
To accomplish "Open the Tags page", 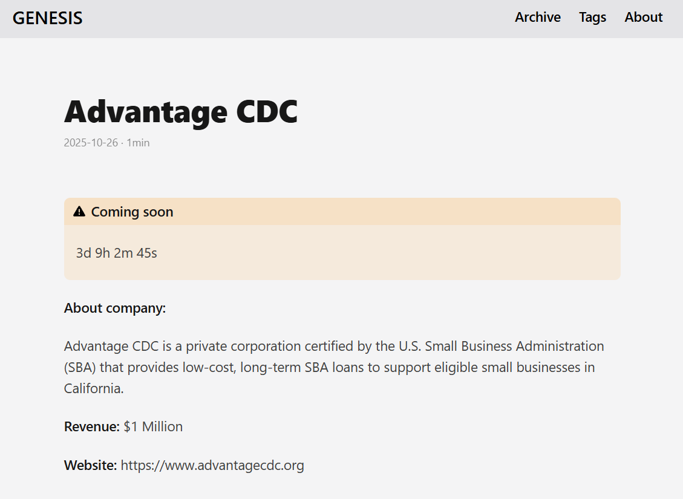I will 592,18.
